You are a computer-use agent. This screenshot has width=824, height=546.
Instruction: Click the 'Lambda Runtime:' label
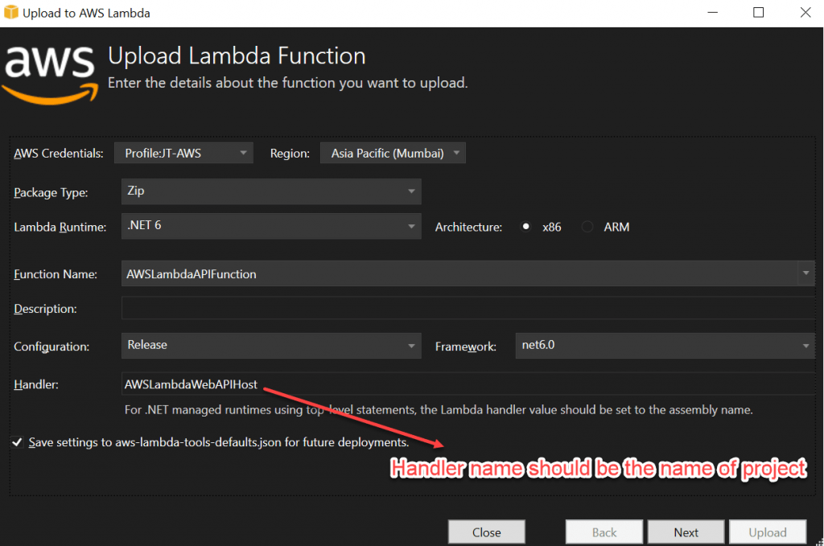60,227
